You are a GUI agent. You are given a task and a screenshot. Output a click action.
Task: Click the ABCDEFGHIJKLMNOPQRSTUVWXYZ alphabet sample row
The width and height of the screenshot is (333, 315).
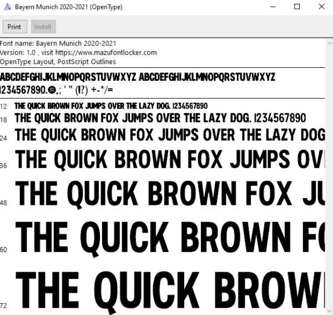[x=138, y=77]
